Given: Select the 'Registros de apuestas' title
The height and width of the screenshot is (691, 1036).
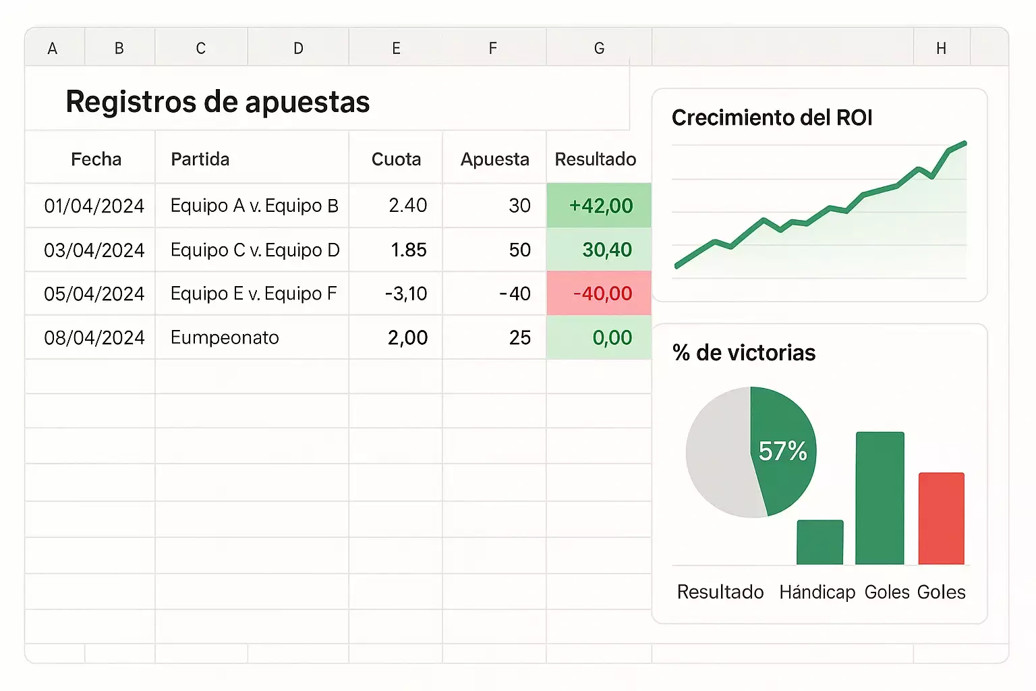Looking at the screenshot, I should click(x=217, y=101).
